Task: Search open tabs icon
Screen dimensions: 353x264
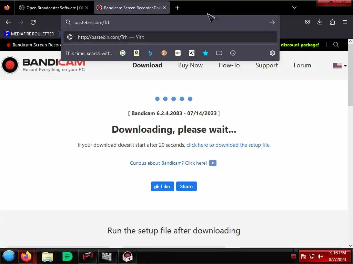Action: [x=219, y=53]
